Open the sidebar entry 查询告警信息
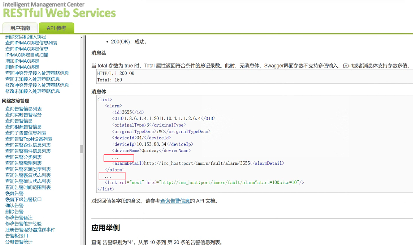 tap(19, 121)
